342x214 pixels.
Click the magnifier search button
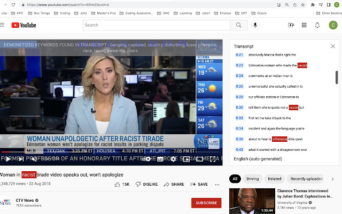coord(239,25)
